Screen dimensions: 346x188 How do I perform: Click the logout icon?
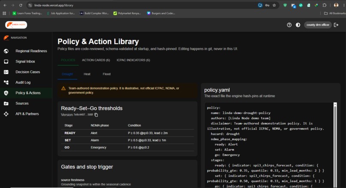coord(336,25)
